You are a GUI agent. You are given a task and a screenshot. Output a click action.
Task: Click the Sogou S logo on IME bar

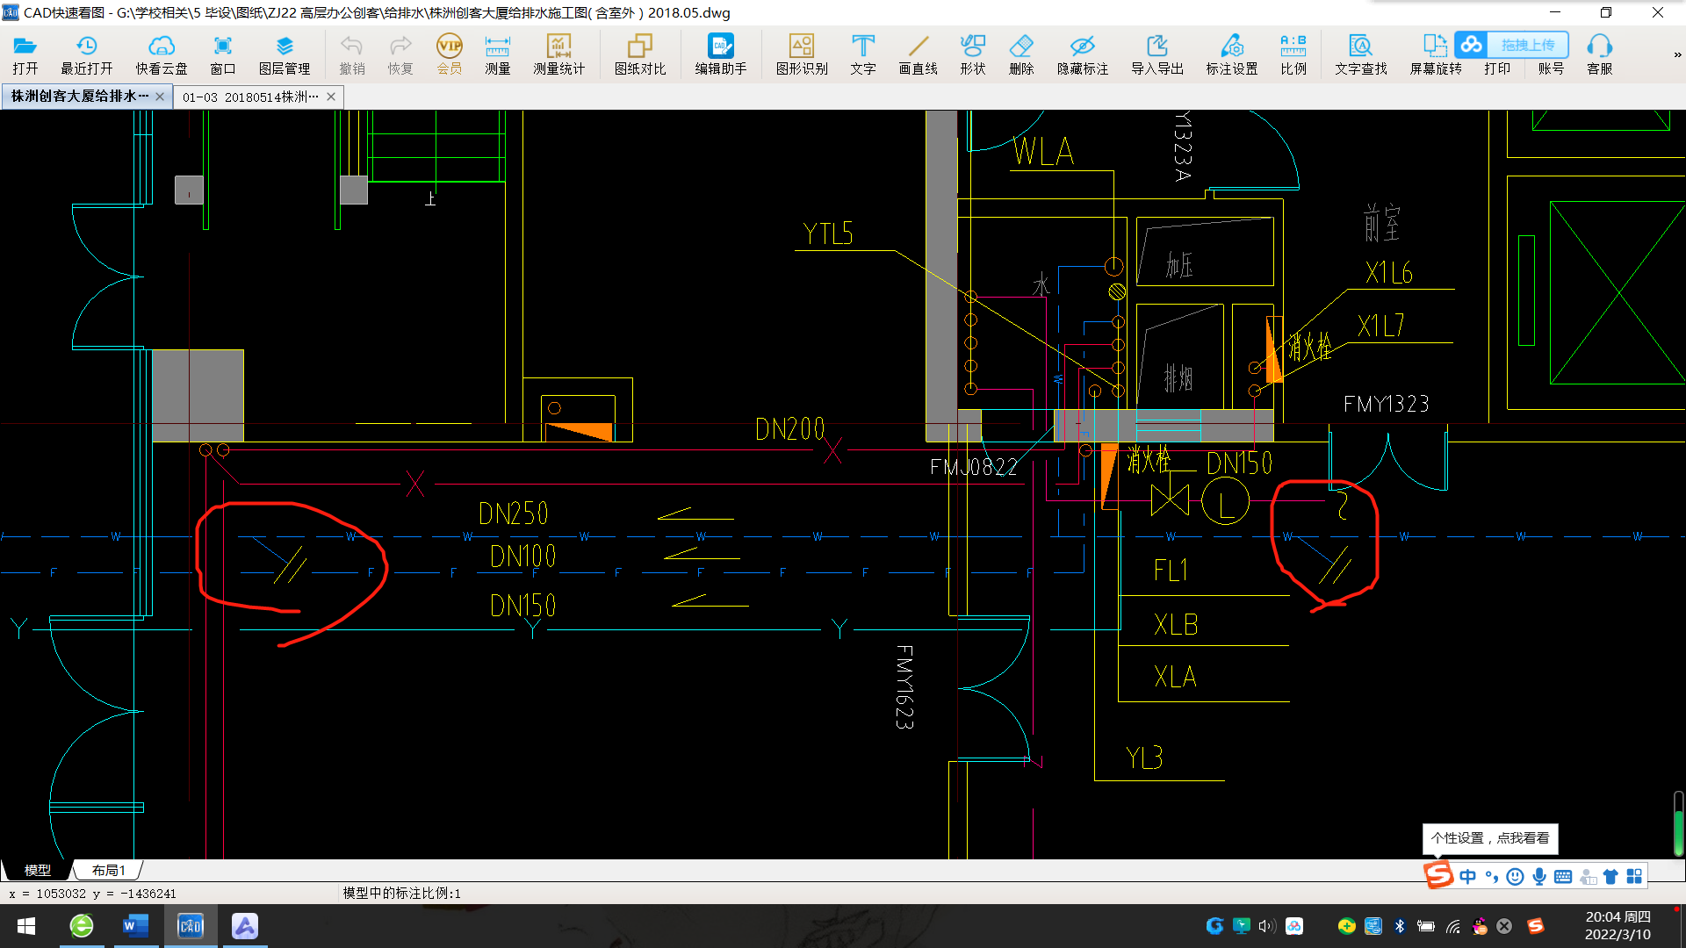point(1438,875)
